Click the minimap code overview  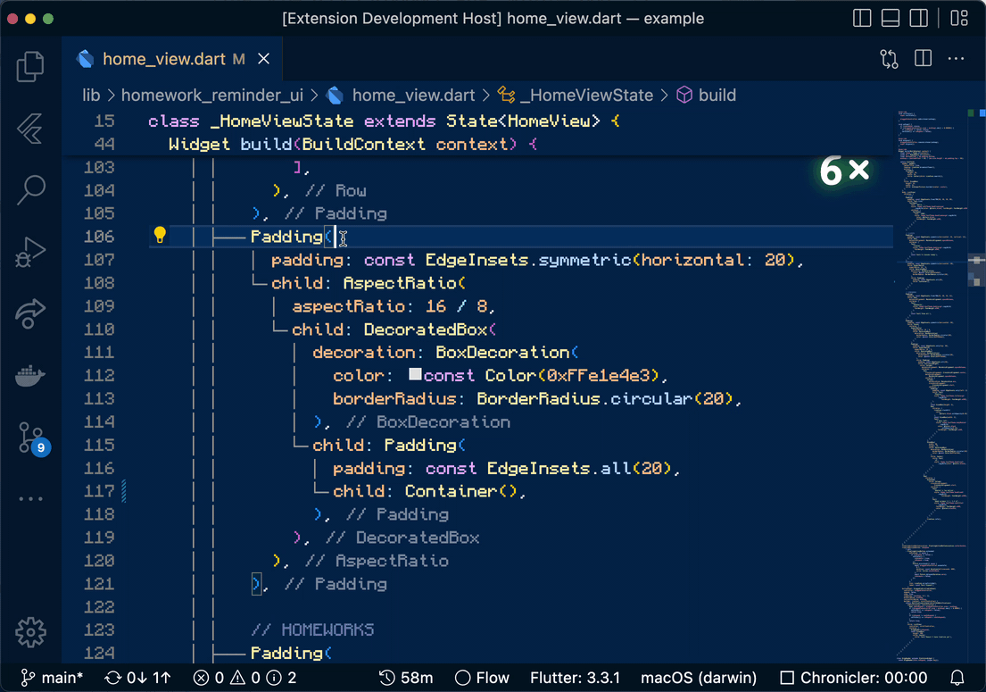pos(930,384)
